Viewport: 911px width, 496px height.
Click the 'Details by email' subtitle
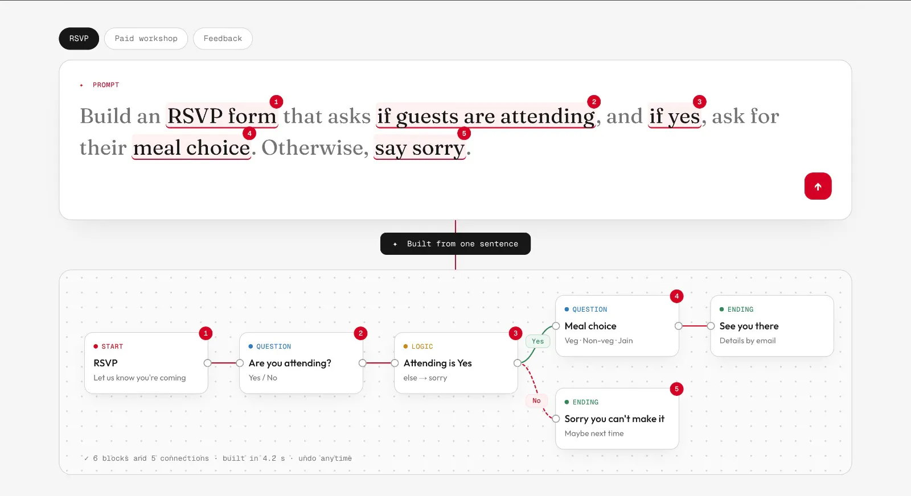[748, 341]
